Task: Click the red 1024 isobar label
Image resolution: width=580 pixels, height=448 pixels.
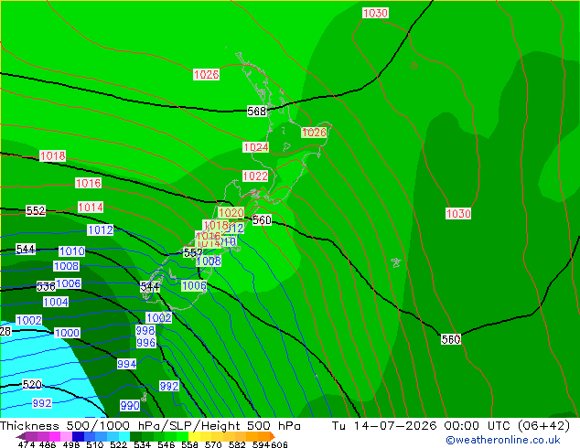Action: (x=255, y=147)
